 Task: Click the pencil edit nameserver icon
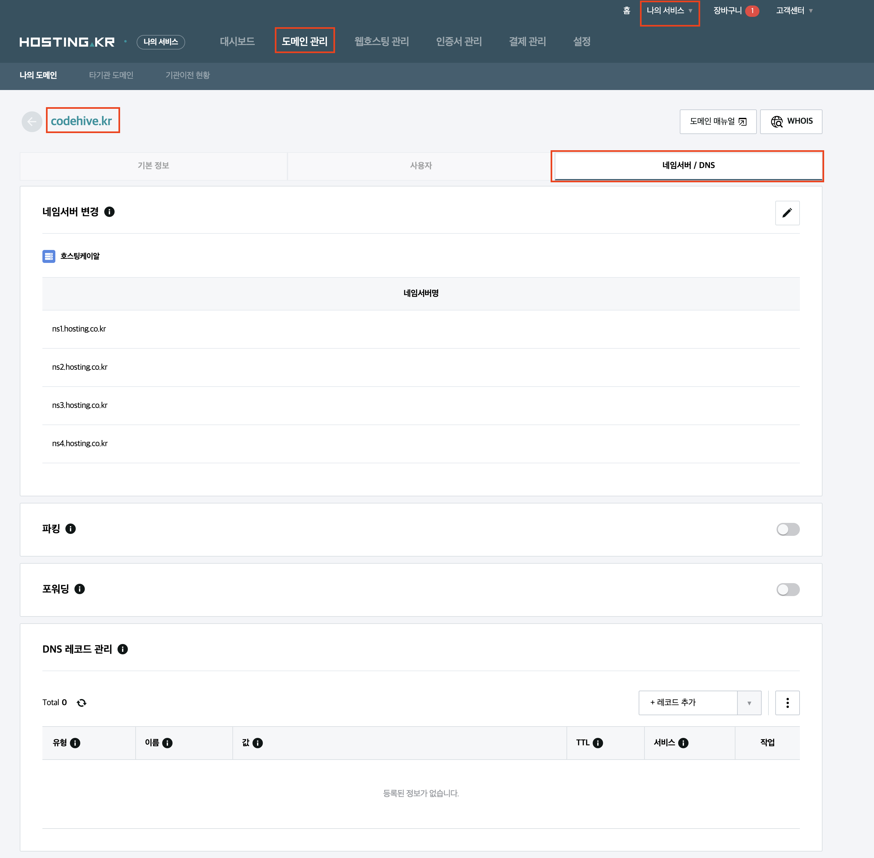787,213
